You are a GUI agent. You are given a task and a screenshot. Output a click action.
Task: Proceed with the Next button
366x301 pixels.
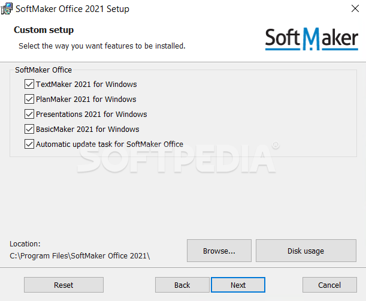click(x=238, y=285)
